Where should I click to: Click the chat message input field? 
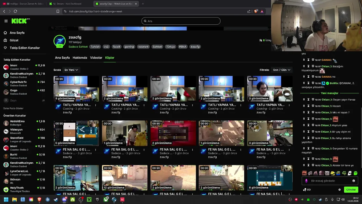coord(329,181)
